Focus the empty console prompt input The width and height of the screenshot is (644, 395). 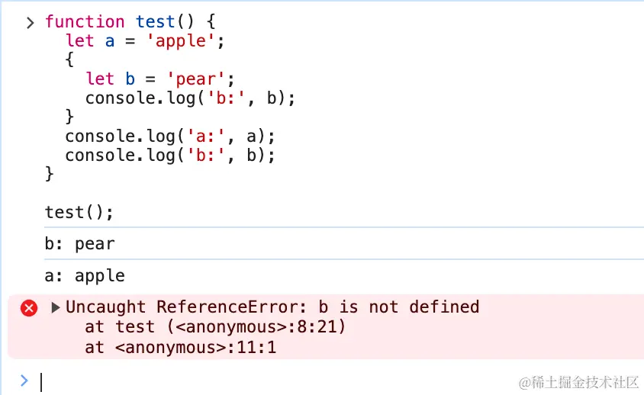pos(229,381)
